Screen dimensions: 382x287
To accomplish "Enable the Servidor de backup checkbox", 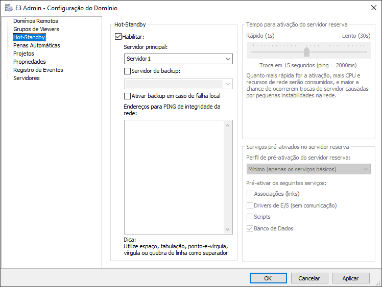I will point(127,71).
